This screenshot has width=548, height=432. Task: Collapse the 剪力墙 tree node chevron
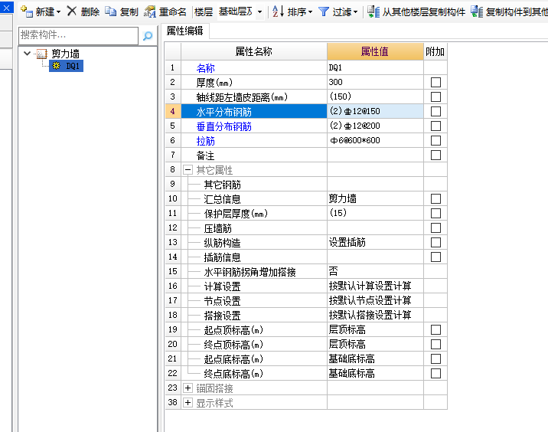(27, 54)
